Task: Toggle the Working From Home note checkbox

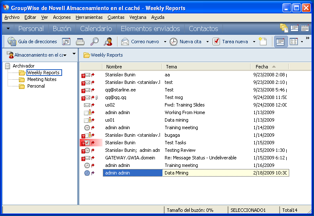Action: coord(86,113)
